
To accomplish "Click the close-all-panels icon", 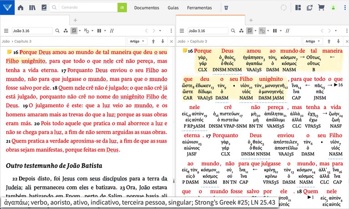I will [309, 8].
